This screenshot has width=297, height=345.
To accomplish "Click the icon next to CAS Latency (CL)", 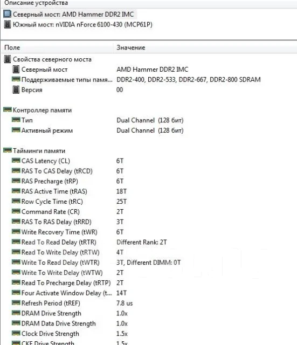I will click(16, 161).
